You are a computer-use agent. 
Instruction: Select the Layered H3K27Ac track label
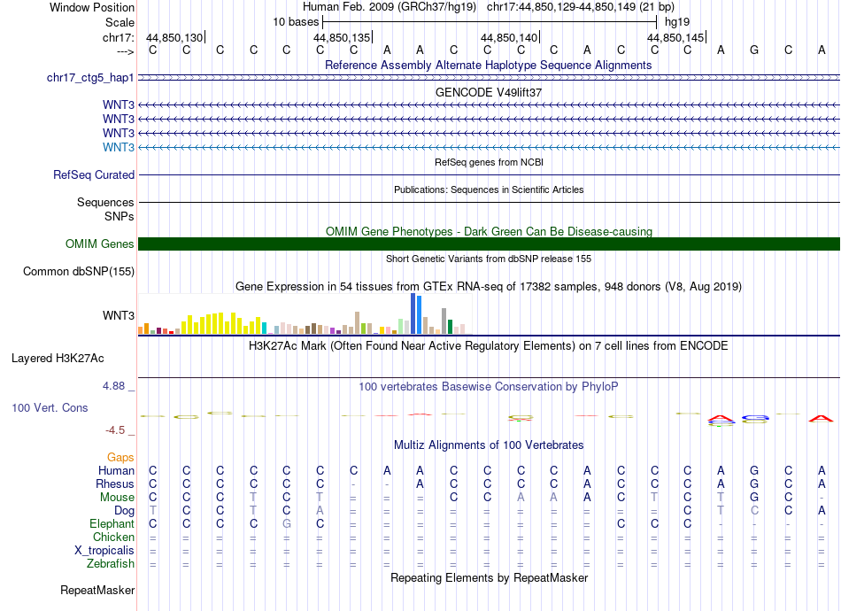[58, 359]
